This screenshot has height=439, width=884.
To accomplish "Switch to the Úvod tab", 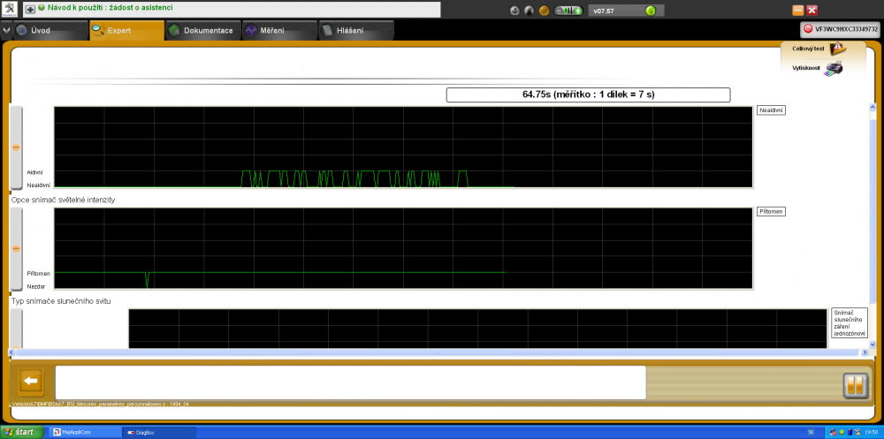I will (50, 30).
